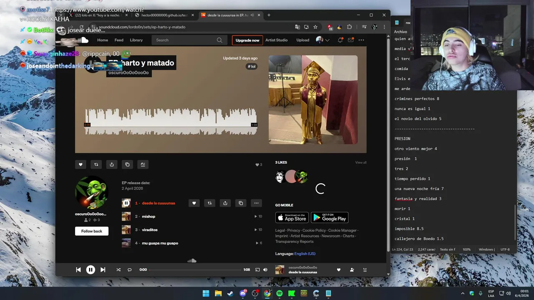
Task: Switch to hector800000000.github.io tab
Action: coord(165,15)
